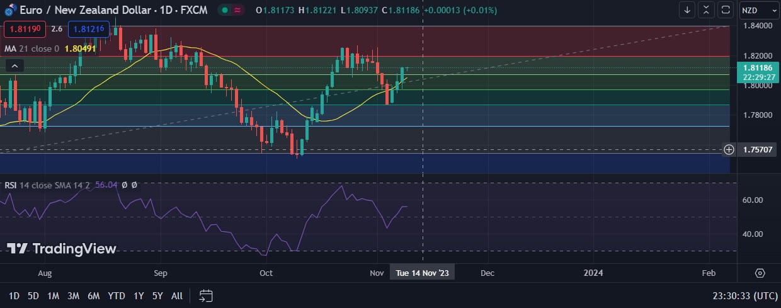The width and height of the screenshot is (781, 308).
Task: Click the blue buy price 1.81216 button
Action: tap(89, 29)
